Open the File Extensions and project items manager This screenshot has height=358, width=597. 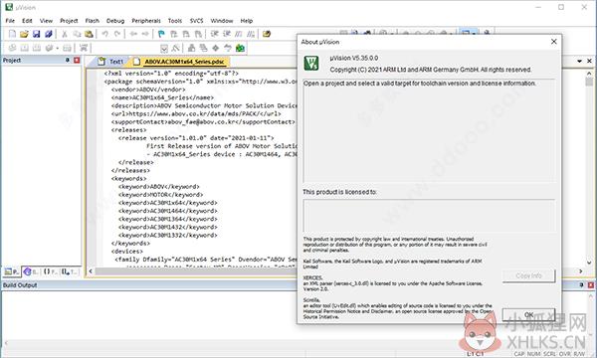coord(191,48)
